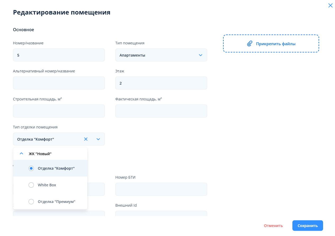Image resolution: width=335 pixels, height=236 pixels.
Task: Close the room editing dialog
Action: (x=330, y=6)
